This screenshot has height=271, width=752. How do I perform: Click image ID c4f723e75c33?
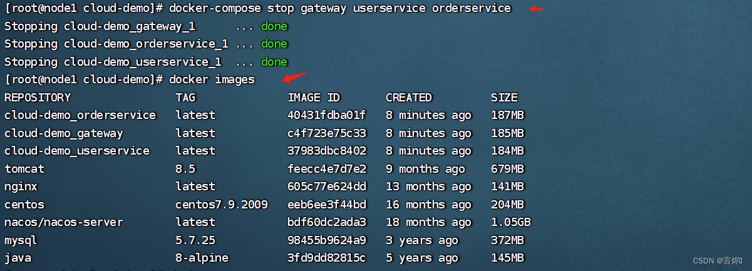327,133
